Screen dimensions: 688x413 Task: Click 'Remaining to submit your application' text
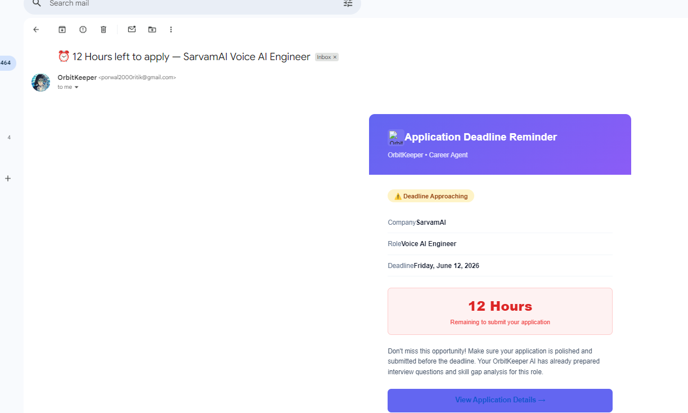[x=500, y=323]
